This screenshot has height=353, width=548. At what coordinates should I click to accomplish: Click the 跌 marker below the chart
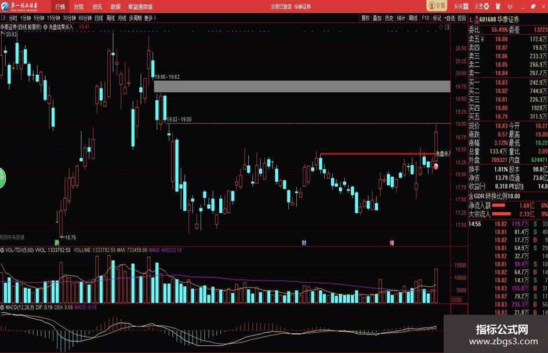click(57, 242)
